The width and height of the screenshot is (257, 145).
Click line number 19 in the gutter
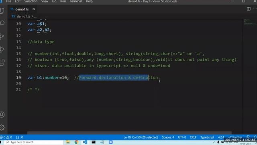tap(18, 78)
